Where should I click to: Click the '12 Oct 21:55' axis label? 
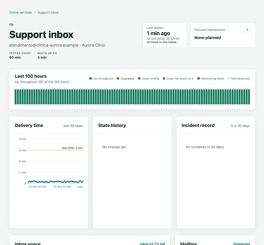click(37, 187)
